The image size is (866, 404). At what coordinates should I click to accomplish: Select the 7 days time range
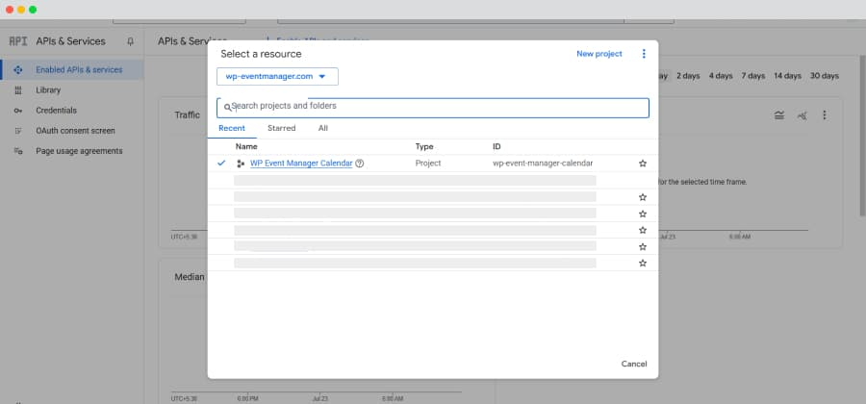pyautogui.click(x=753, y=76)
